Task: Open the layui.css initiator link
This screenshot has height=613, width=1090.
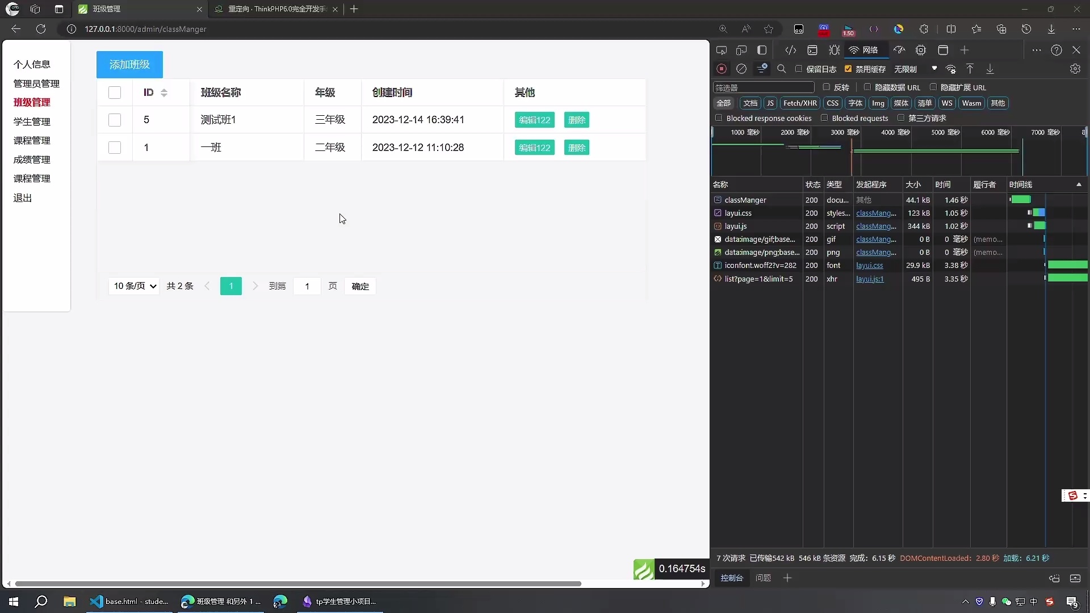Action: tap(875, 213)
